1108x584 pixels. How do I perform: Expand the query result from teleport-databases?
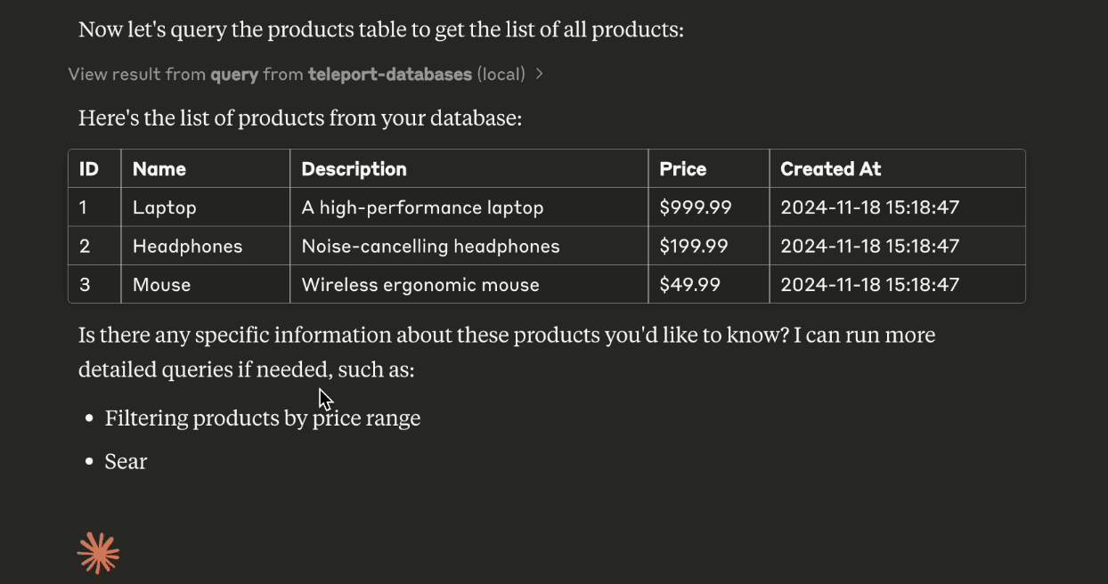[301, 74]
